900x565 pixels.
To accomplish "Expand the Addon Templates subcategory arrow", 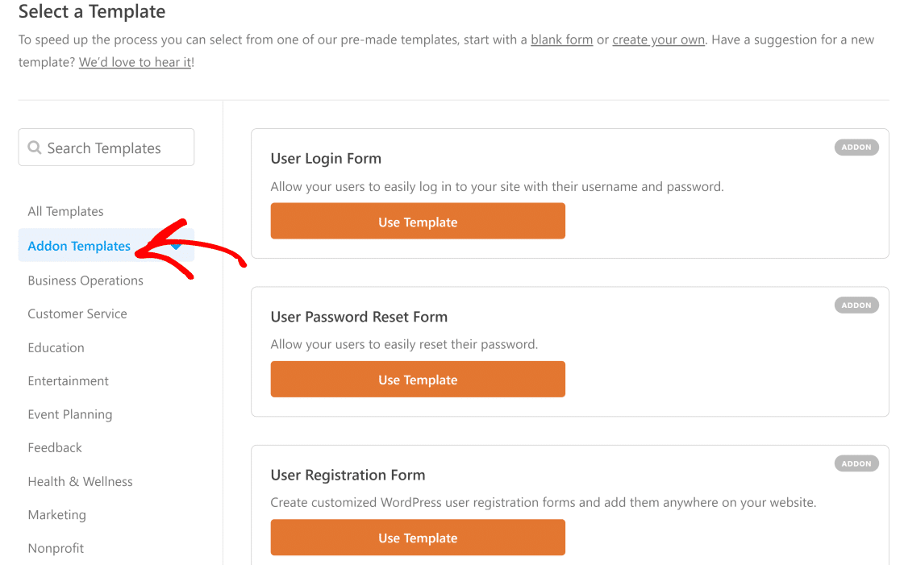I will point(176,247).
